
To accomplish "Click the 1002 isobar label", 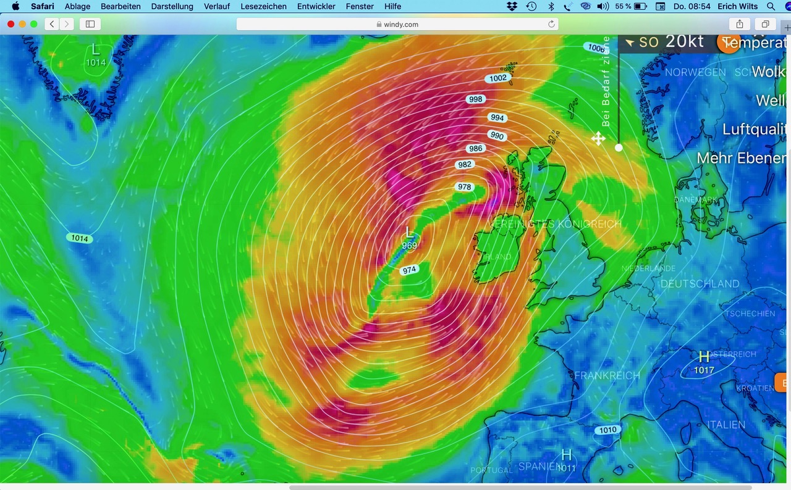I will pos(498,78).
